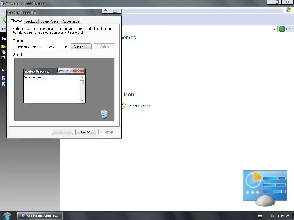This screenshot has height=220, width=294.
Task: Click the second troubleshooter help icon
Action: [4, 84]
